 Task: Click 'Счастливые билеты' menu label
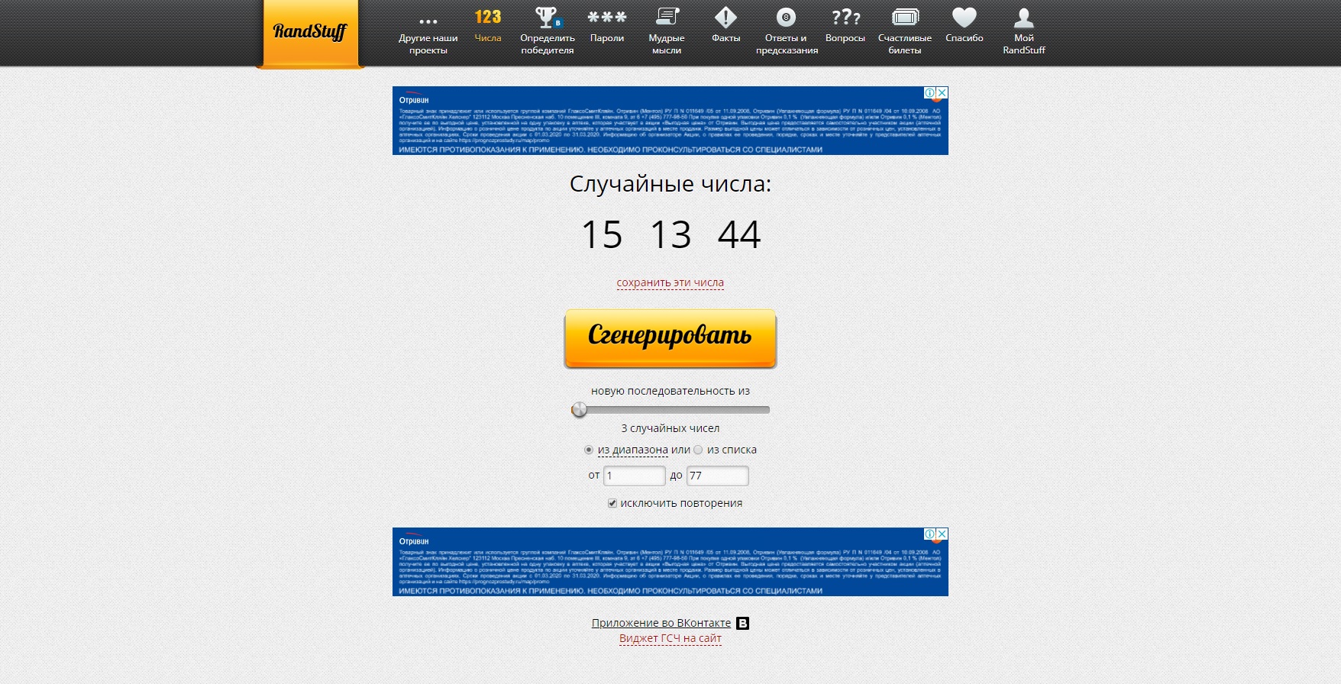click(905, 44)
